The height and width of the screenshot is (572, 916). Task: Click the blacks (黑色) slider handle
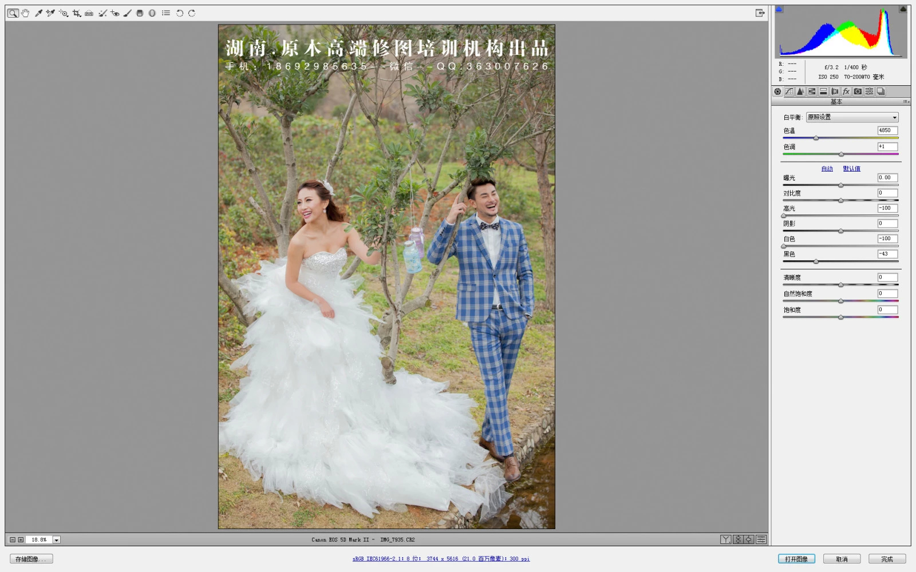click(x=816, y=261)
